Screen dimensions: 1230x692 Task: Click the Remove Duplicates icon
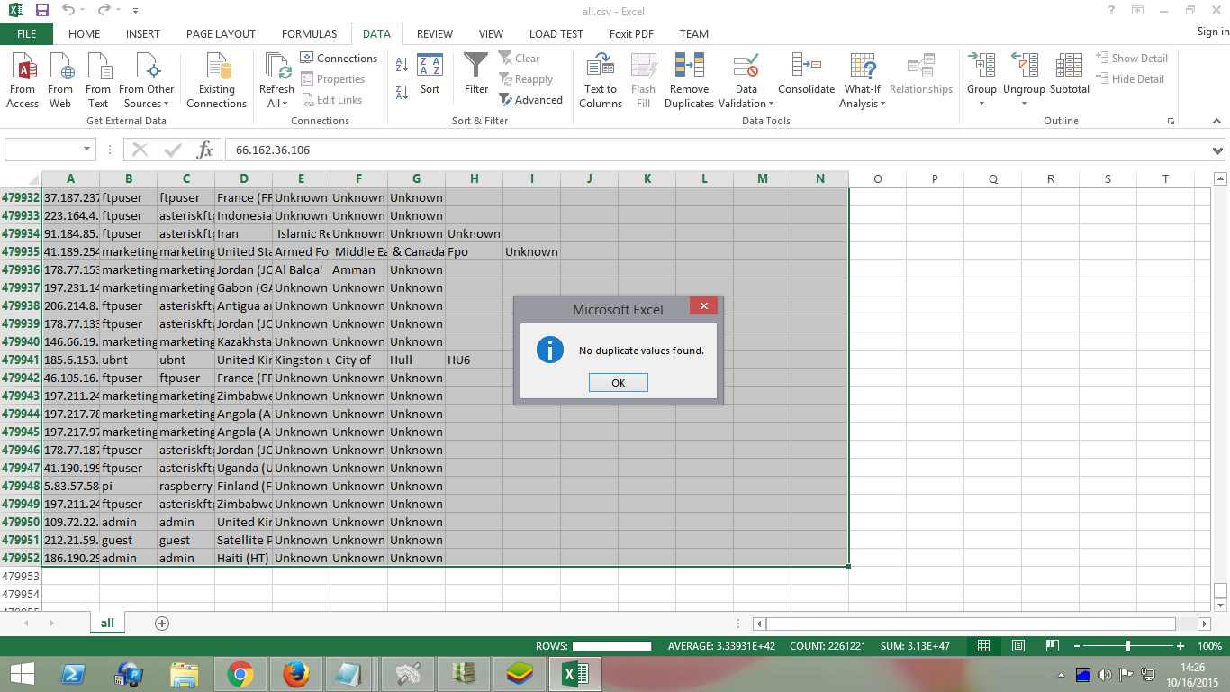(689, 68)
